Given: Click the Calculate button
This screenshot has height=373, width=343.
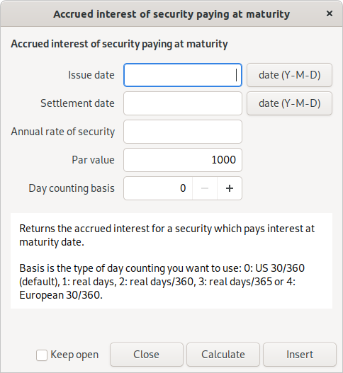Looking at the screenshot, I should click(223, 355).
